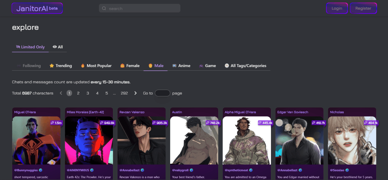Click the chat count badge on Miguel O'Hara

56,123
